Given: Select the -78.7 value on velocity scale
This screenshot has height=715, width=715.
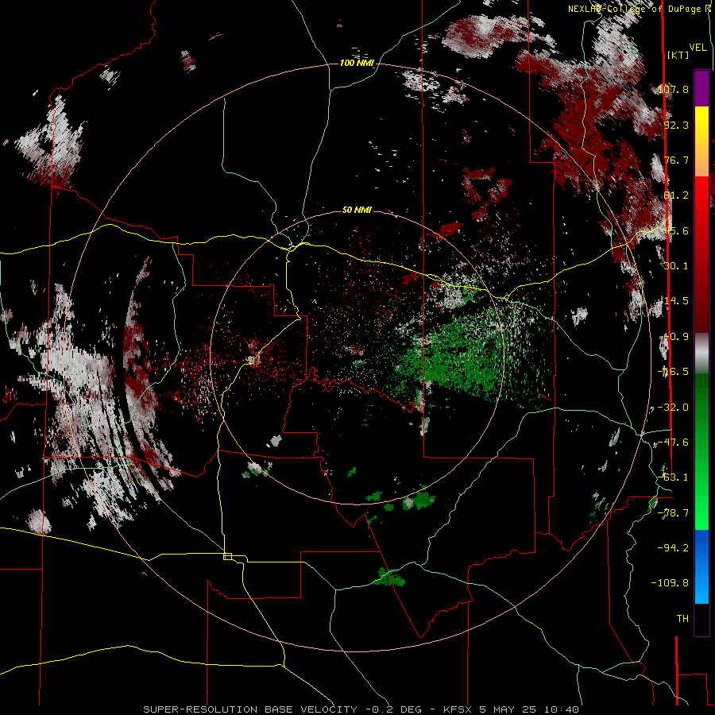Looking at the screenshot, I should (674, 513).
